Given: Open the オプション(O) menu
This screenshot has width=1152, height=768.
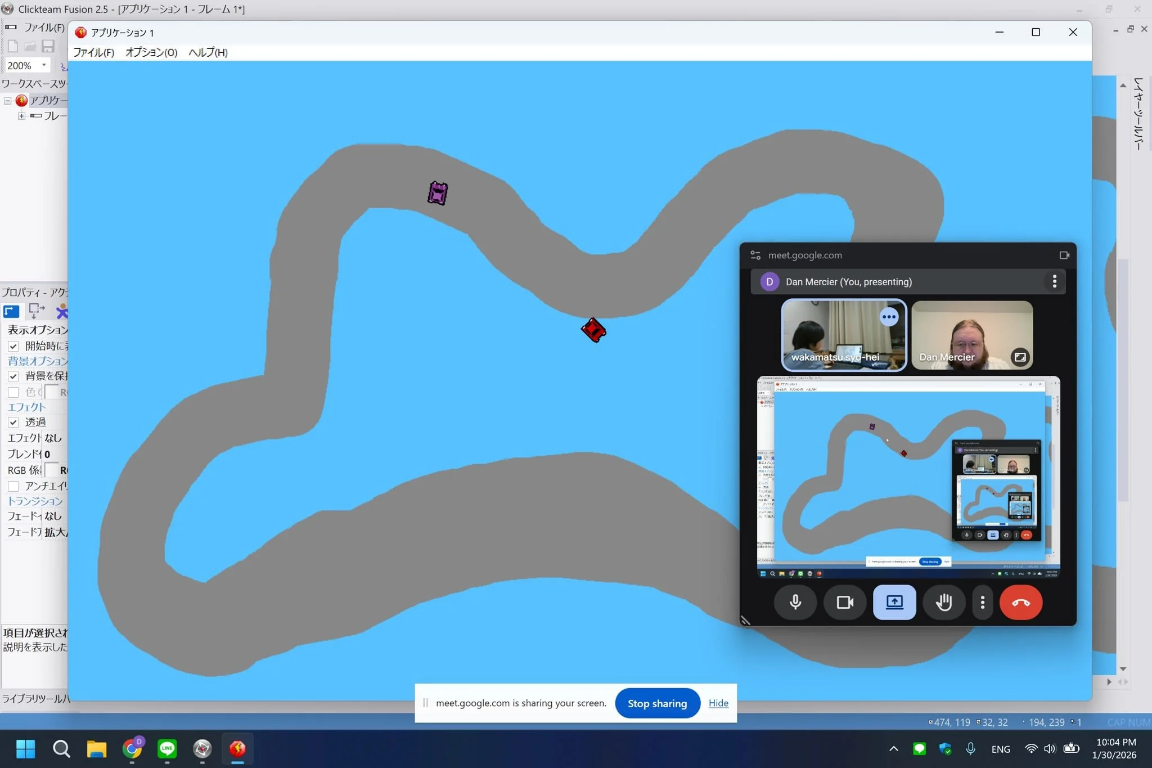Looking at the screenshot, I should (x=151, y=52).
